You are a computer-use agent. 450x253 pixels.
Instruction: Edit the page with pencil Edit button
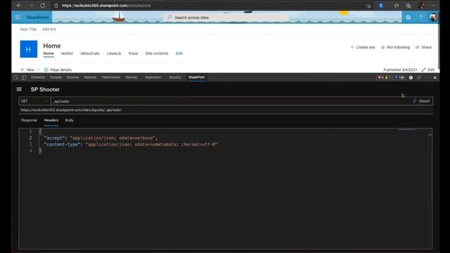pyautogui.click(x=428, y=70)
